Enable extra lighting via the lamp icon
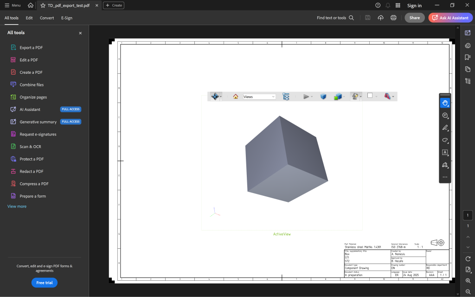 pos(354,97)
